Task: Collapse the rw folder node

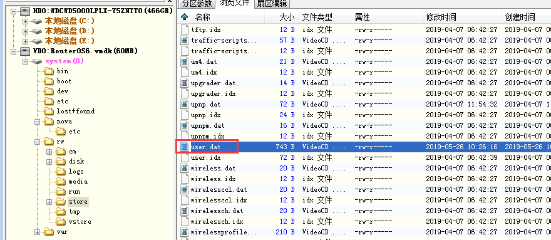Action: pyautogui.click(x=37, y=142)
